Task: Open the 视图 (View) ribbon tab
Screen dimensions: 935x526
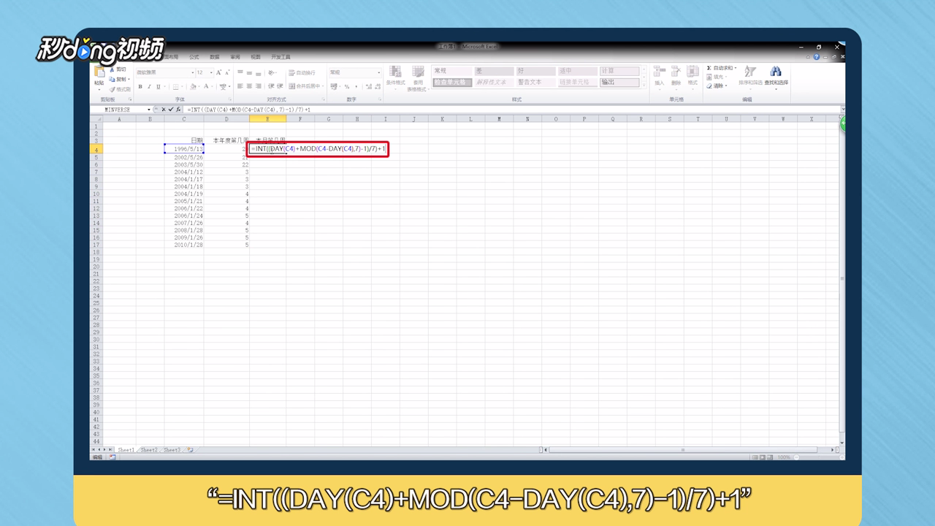Action: (x=256, y=57)
